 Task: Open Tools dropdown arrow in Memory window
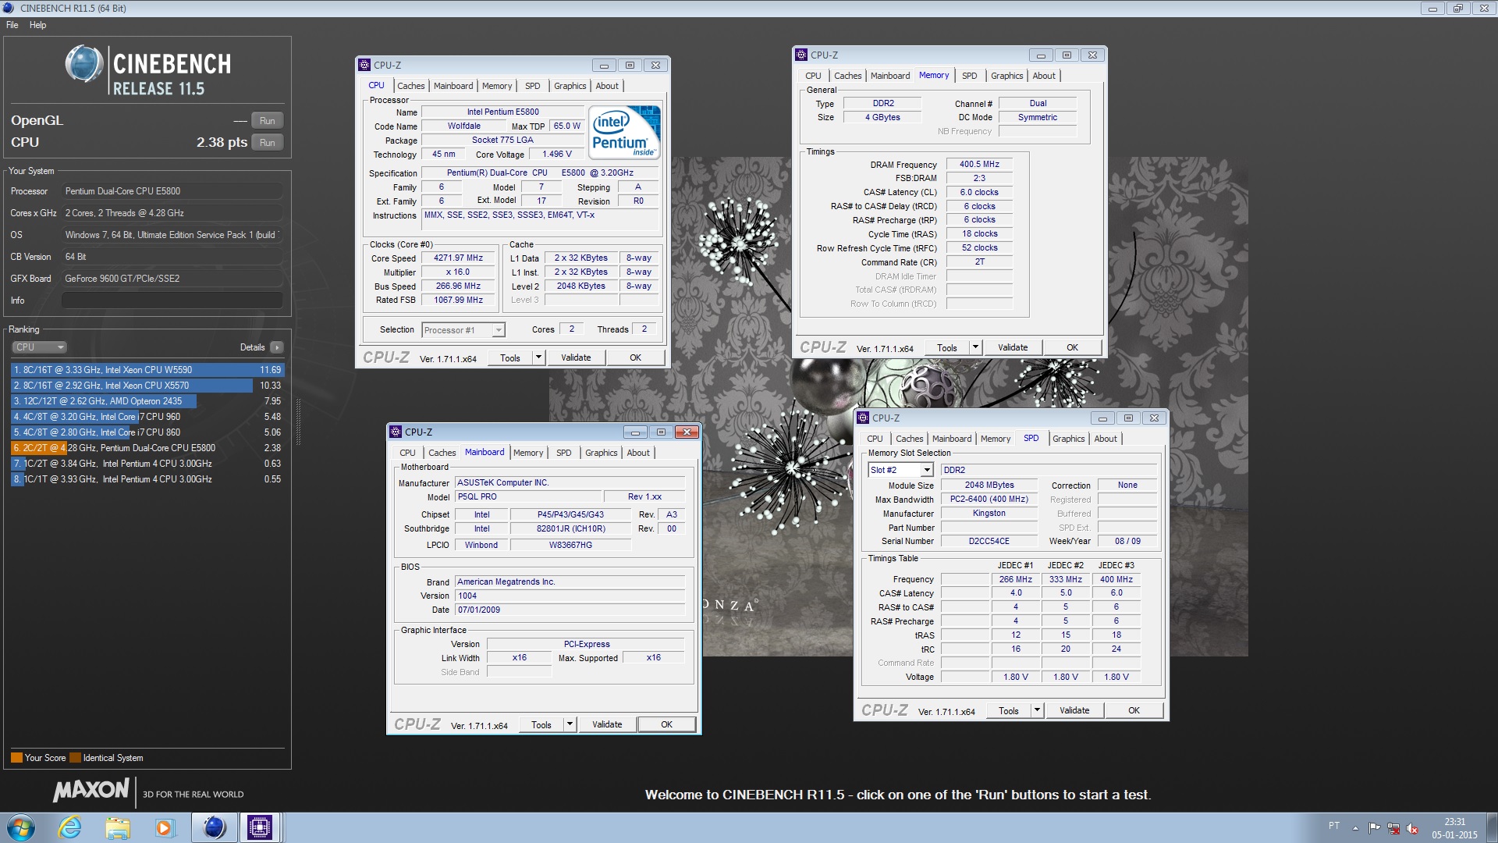[x=975, y=347]
